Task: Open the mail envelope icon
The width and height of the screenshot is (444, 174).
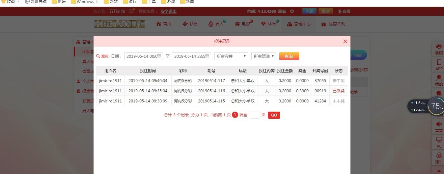Action: 131,11
